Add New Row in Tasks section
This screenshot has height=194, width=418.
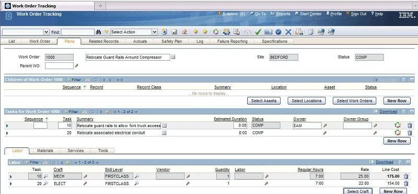pos(397,141)
